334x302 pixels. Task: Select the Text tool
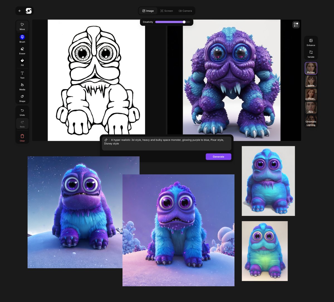coord(22,75)
